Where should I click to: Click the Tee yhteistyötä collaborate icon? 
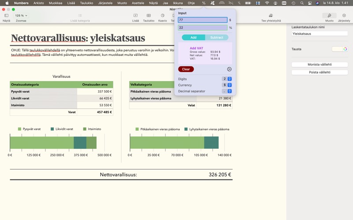point(271,15)
